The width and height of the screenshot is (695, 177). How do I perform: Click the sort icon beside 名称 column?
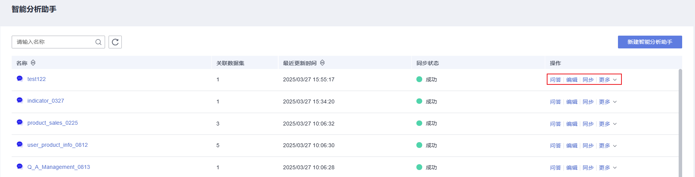(33, 63)
